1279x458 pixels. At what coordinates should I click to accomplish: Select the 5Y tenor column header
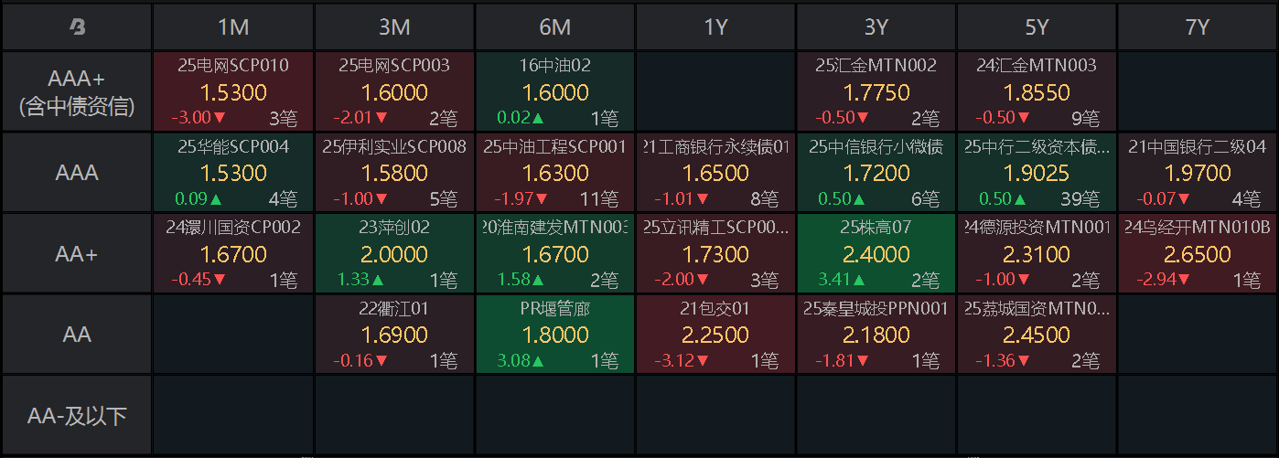point(1037,27)
